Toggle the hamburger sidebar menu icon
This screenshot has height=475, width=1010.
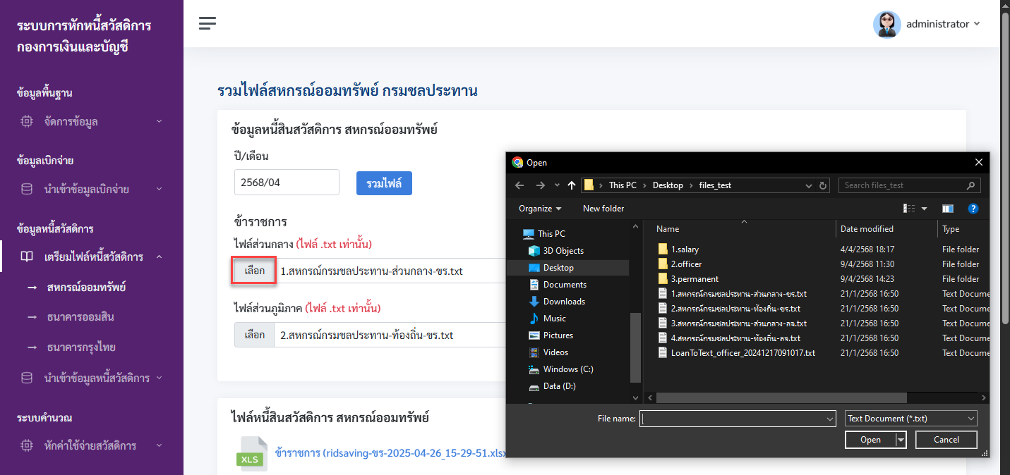[x=208, y=23]
